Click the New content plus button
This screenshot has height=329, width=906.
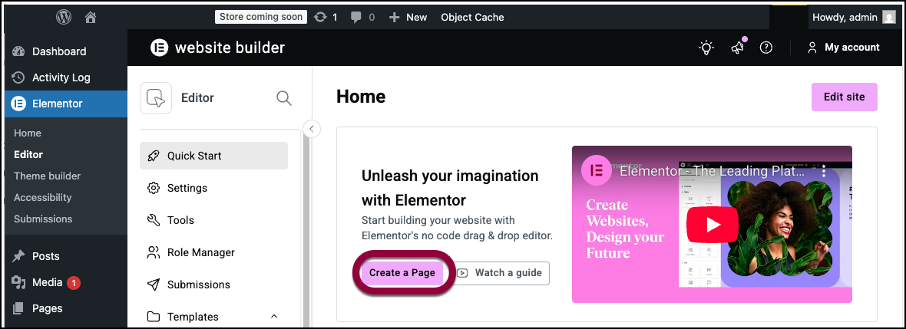[408, 17]
